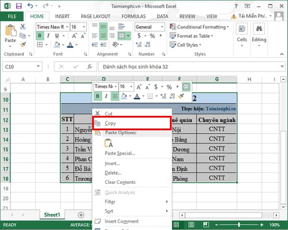Switch to Page Break Preview in status bar
The image size is (288, 230).
point(206,224)
